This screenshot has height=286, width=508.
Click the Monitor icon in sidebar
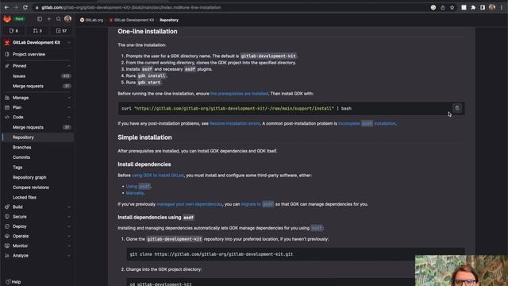[7, 245]
